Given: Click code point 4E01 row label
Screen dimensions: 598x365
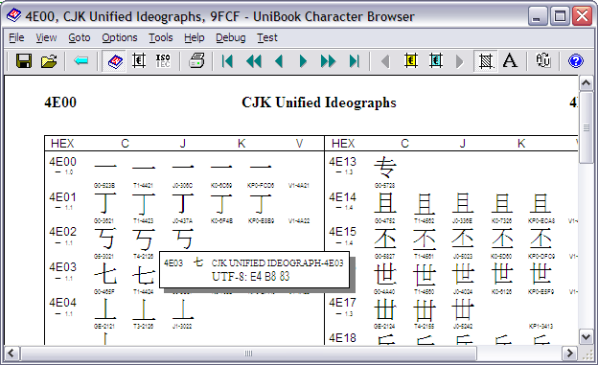Looking at the screenshot, I should (62, 197).
